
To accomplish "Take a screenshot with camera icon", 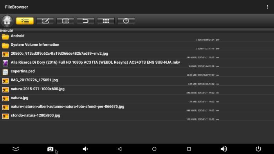I will (x=50, y=149).
